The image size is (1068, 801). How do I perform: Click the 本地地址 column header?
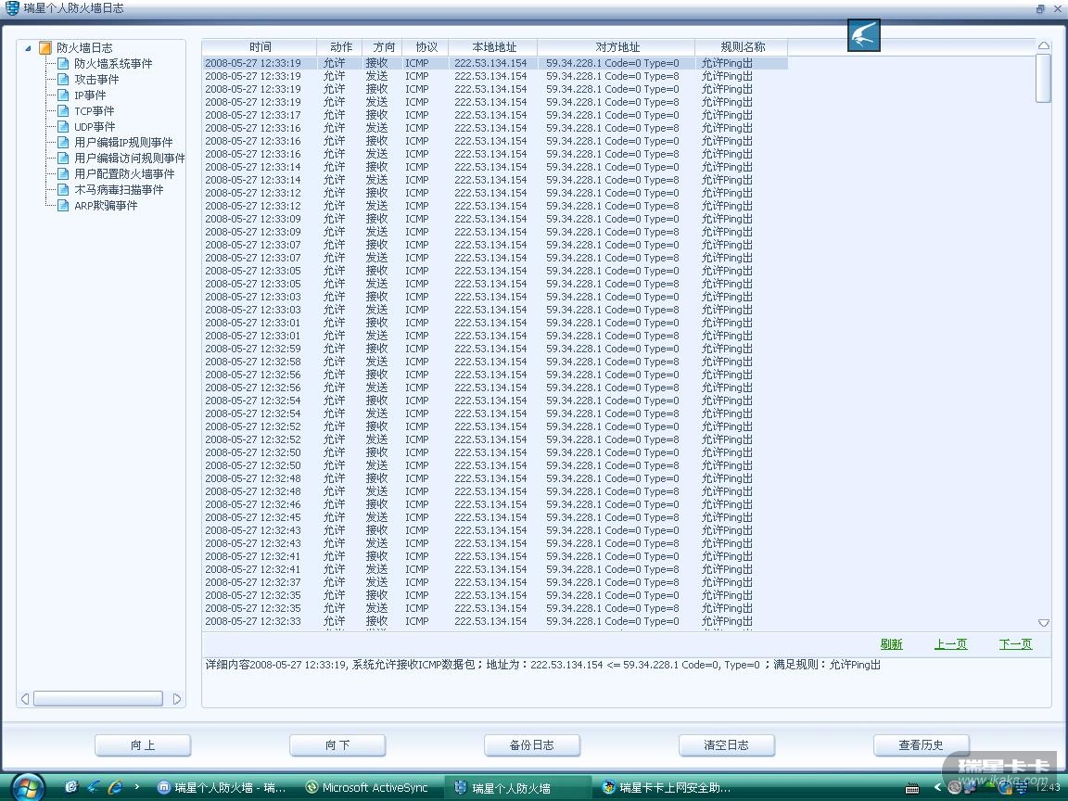click(x=493, y=47)
